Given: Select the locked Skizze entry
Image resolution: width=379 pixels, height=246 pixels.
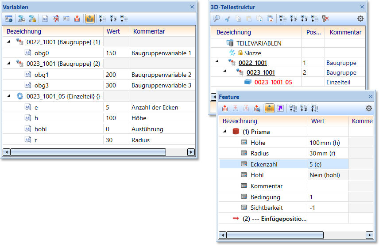Looking at the screenshot, I should tap(252, 53).
